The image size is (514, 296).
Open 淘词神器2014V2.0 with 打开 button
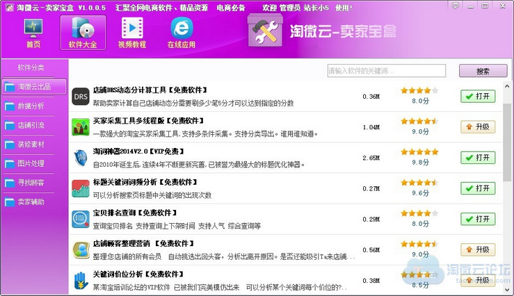(478, 158)
